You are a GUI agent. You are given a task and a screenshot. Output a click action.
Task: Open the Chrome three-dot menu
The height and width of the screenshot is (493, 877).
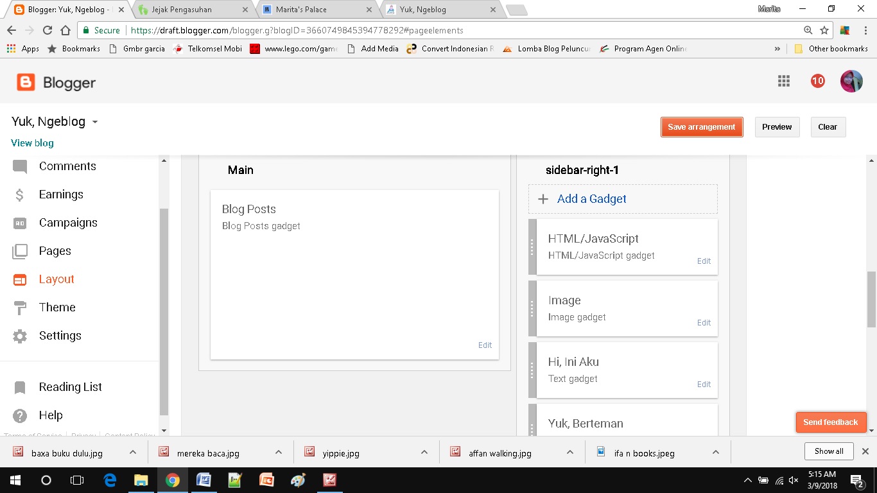click(x=865, y=30)
